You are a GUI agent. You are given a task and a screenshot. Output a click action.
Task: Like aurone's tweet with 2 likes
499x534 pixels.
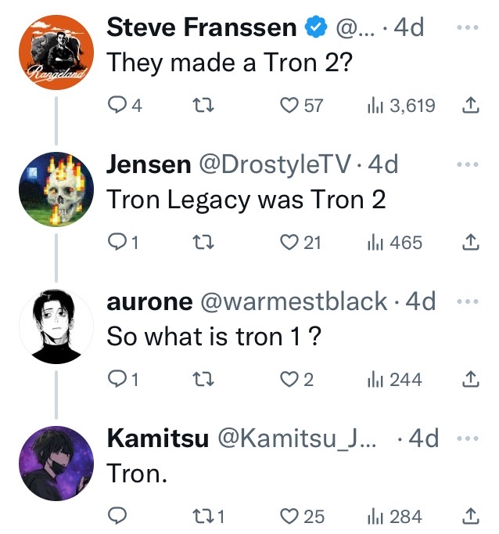(290, 380)
